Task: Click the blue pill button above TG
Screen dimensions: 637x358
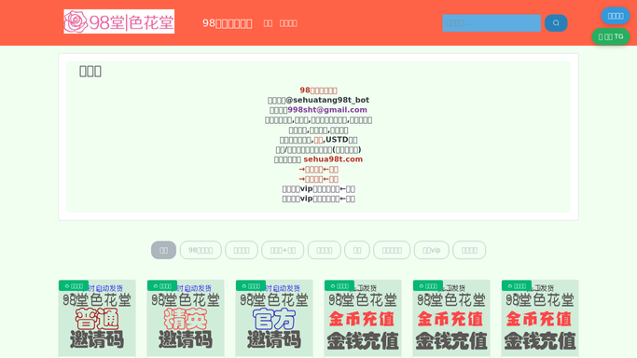Action: 615,16
